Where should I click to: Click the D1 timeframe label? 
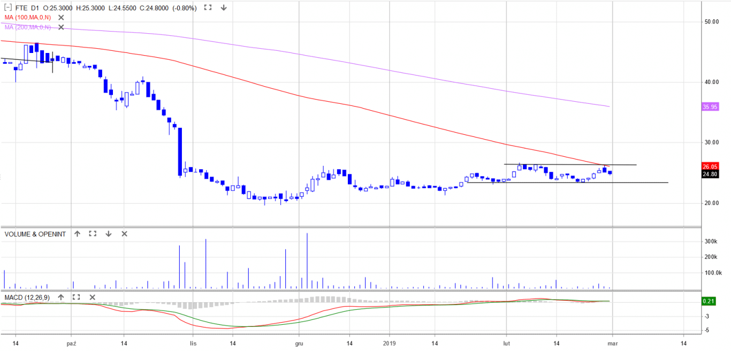(35, 8)
